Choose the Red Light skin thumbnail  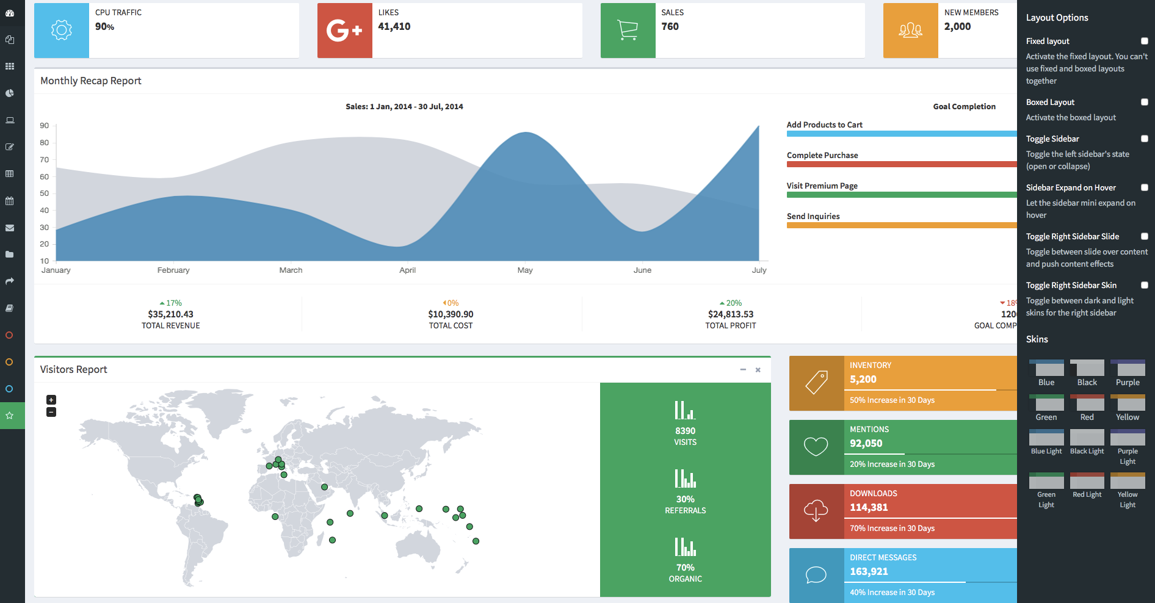tap(1087, 481)
